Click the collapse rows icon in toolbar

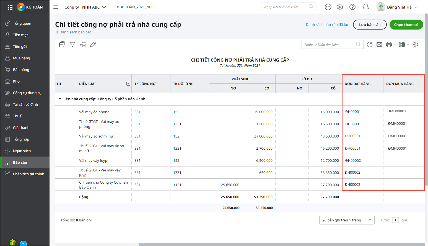tap(62, 44)
